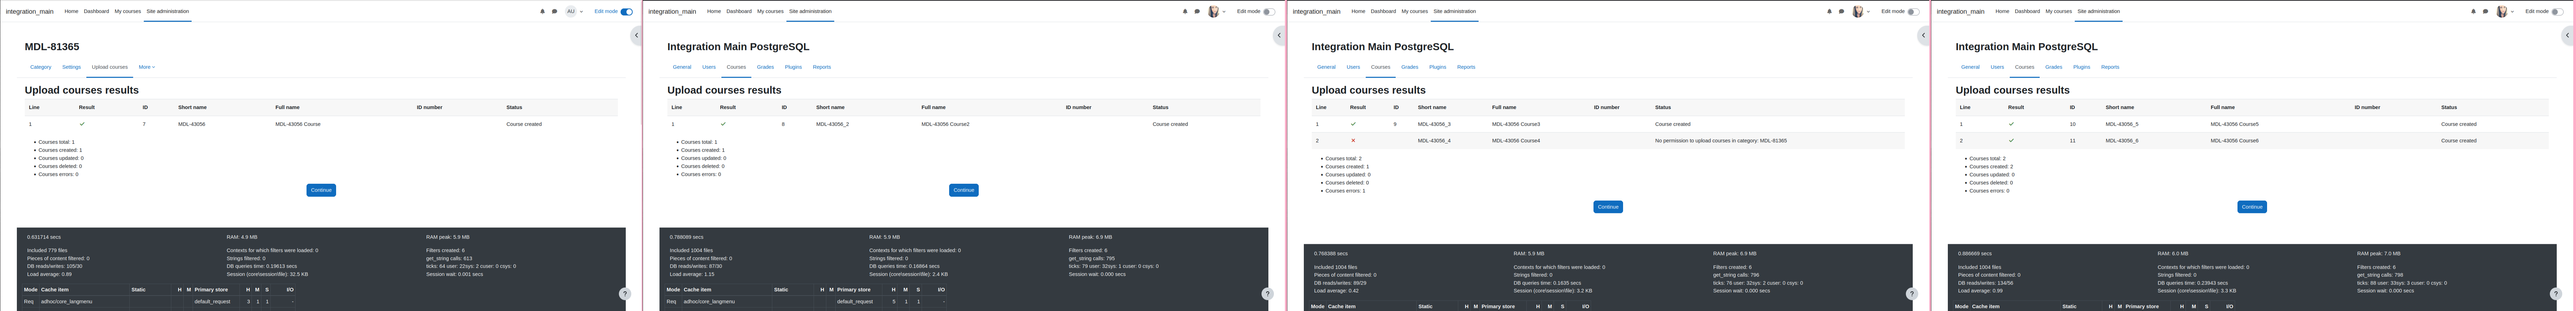
Task: Click help question mark in Course2 results window
Action: (x=1267, y=294)
